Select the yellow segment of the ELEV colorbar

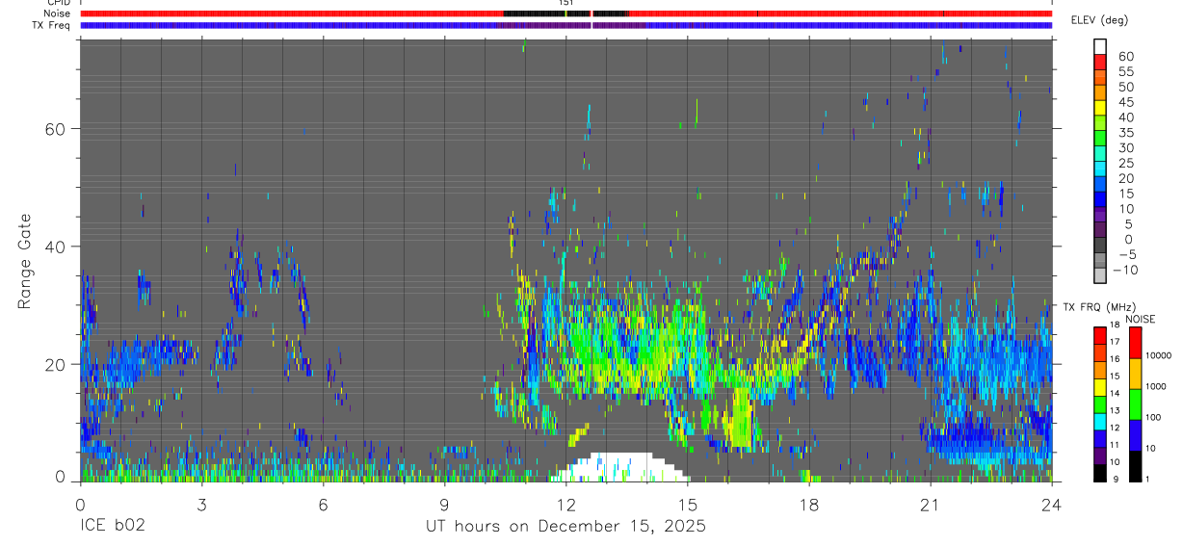pyautogui.click(x=1100, y=108)
